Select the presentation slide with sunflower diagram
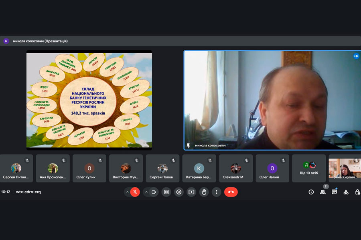 [89, 100]
